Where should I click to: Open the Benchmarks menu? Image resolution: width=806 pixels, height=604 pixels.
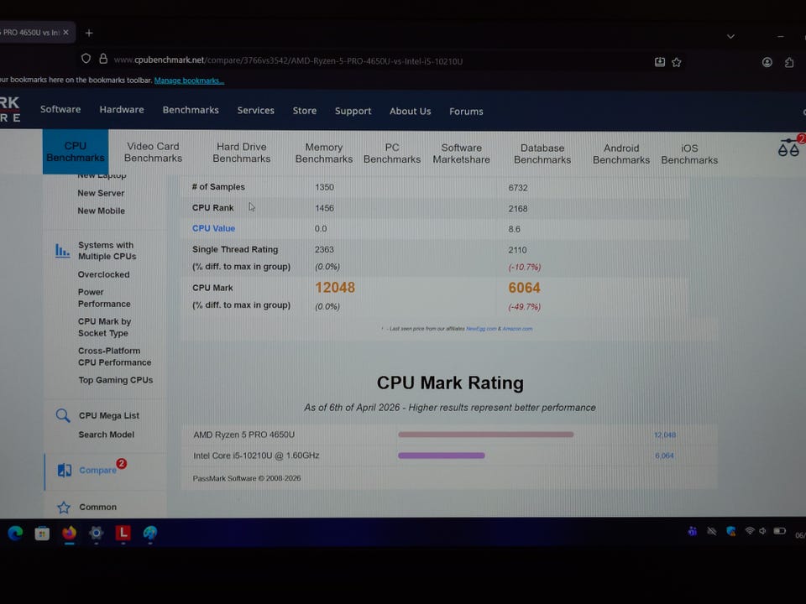191,110
